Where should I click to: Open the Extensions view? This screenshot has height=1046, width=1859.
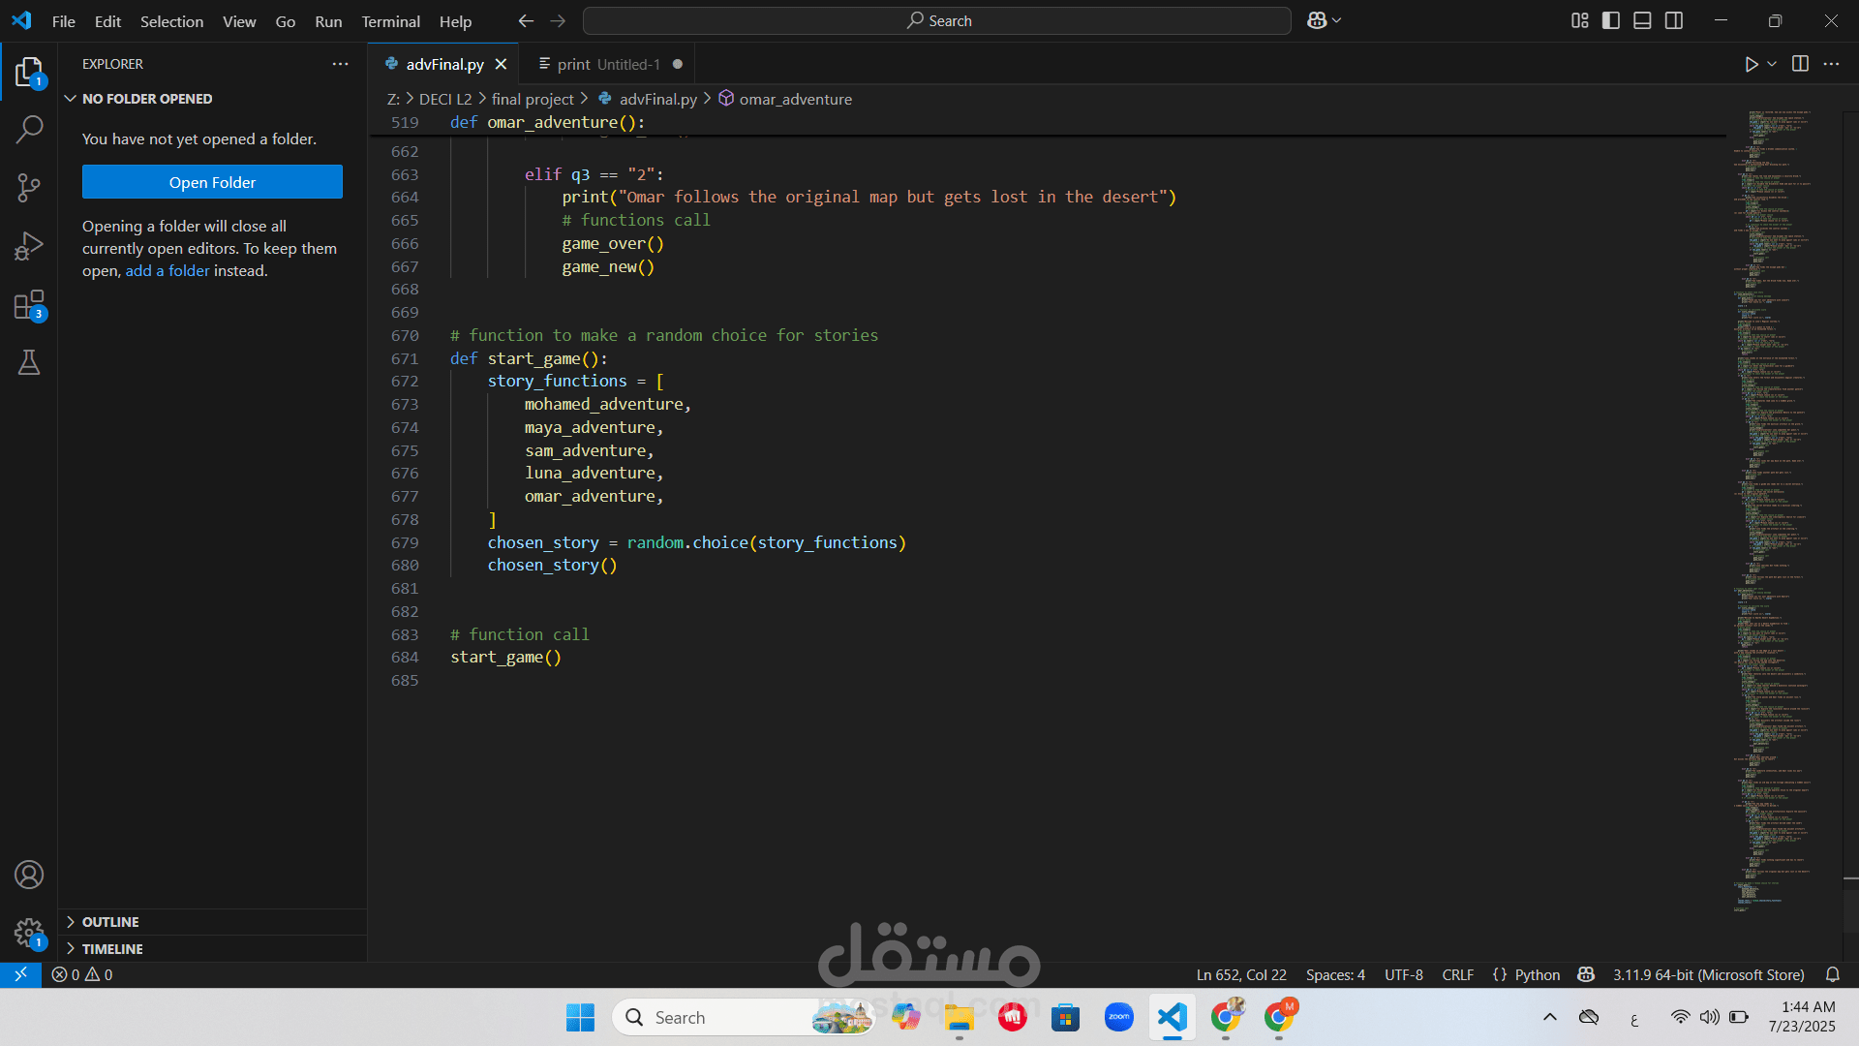click(x=29, y=305)
